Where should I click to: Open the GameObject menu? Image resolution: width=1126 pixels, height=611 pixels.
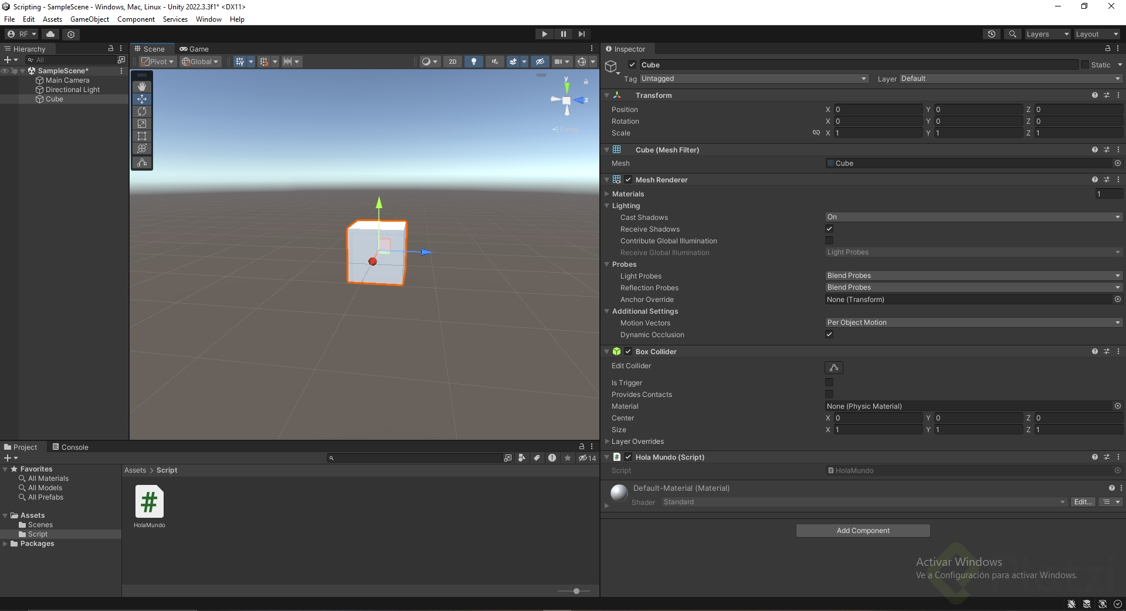click(89, 19)
